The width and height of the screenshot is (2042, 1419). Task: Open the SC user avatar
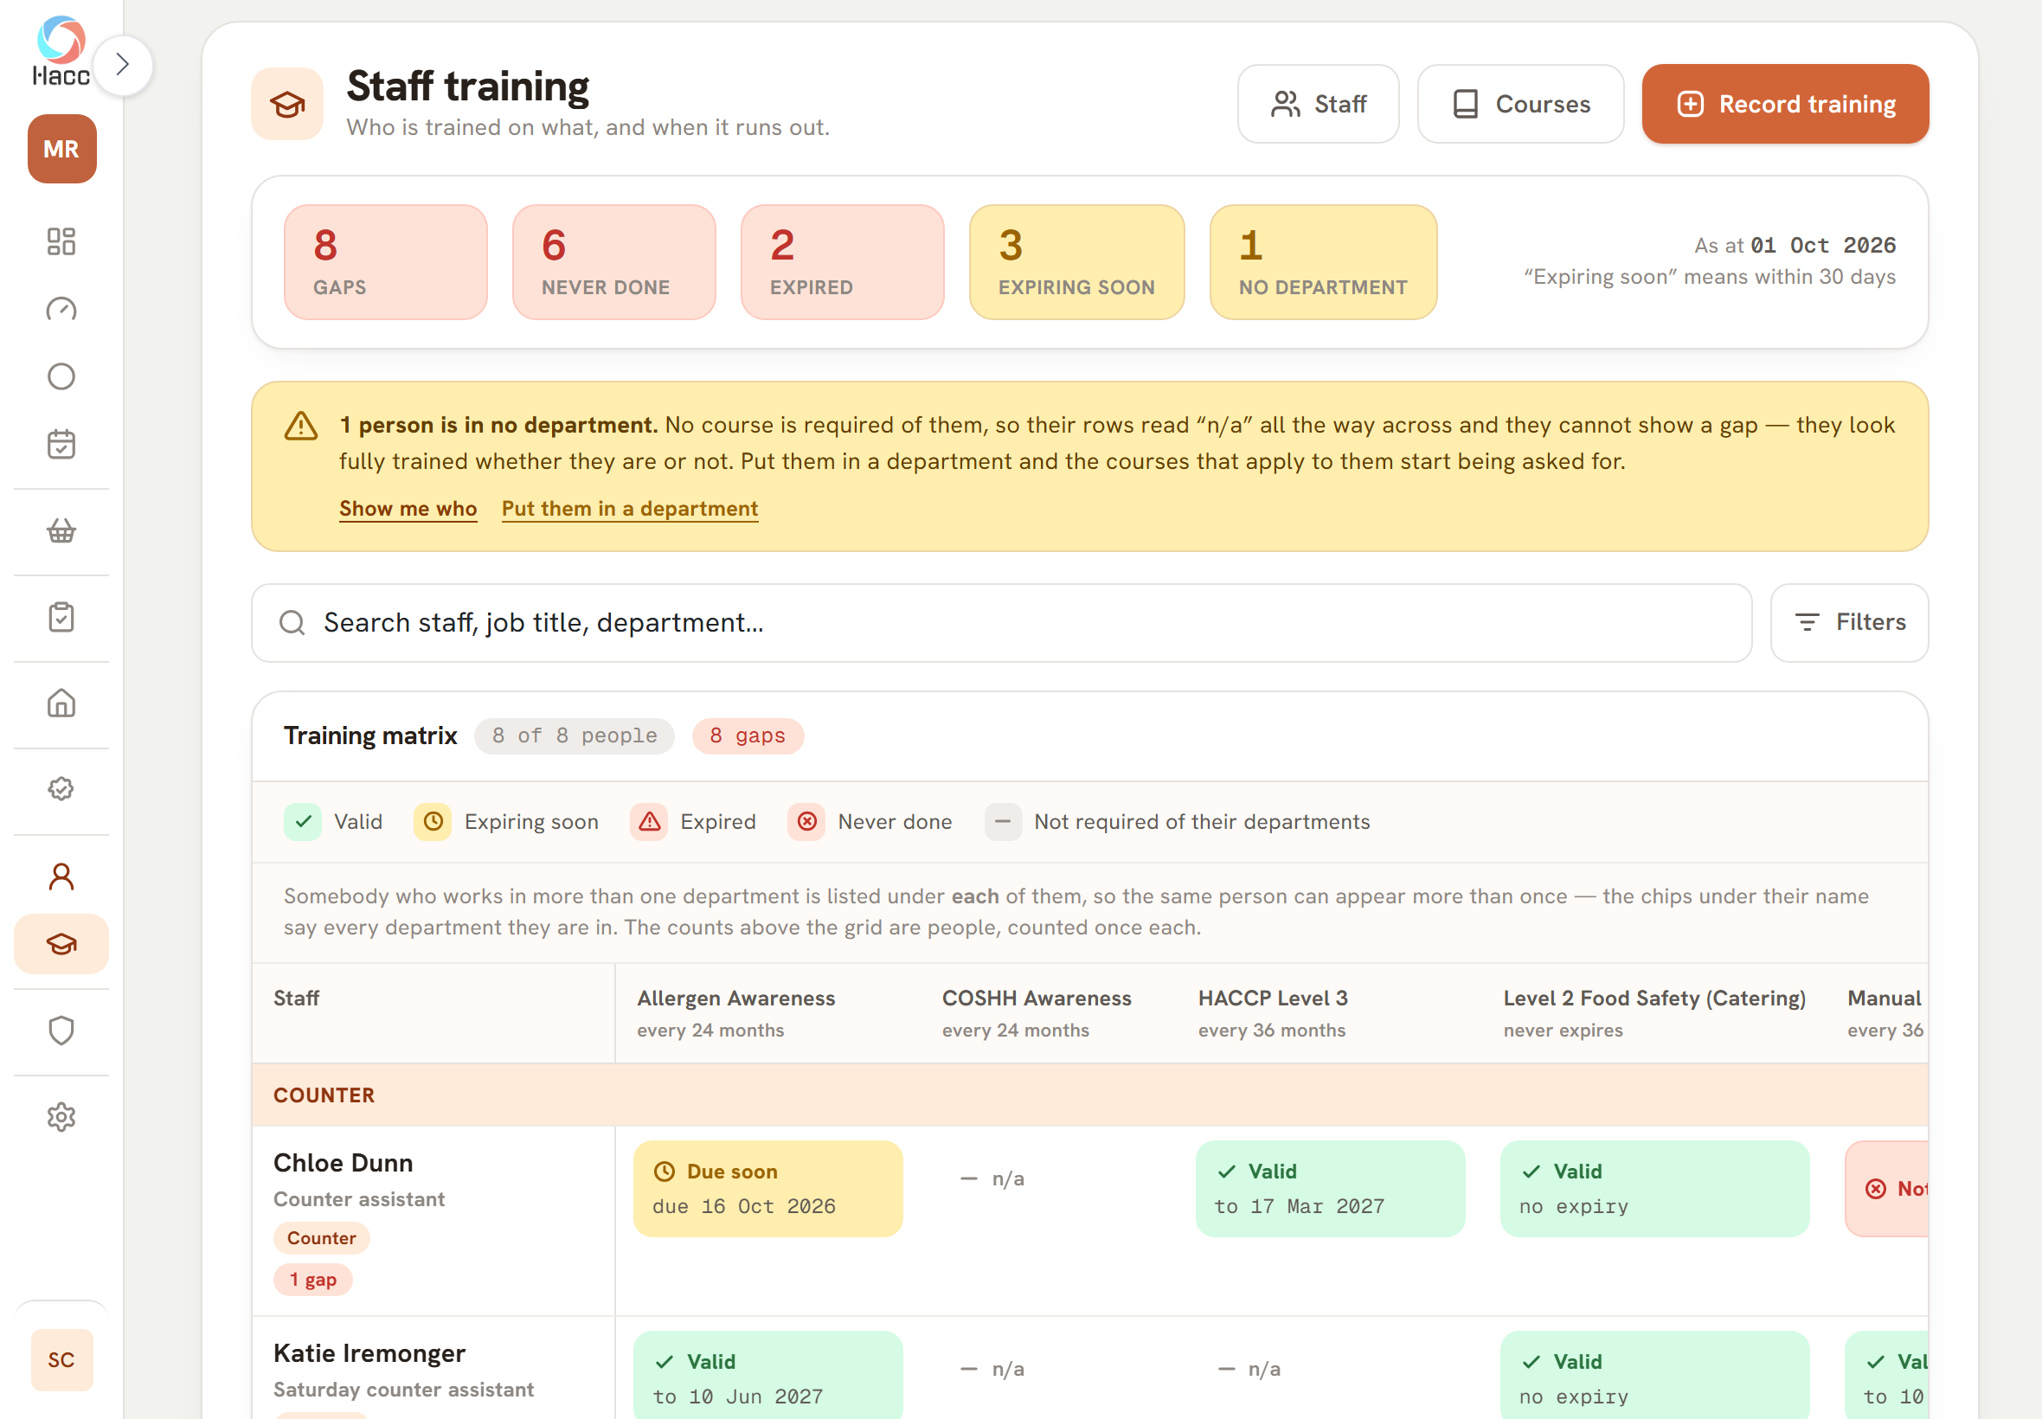click(x=61, y=1359)
